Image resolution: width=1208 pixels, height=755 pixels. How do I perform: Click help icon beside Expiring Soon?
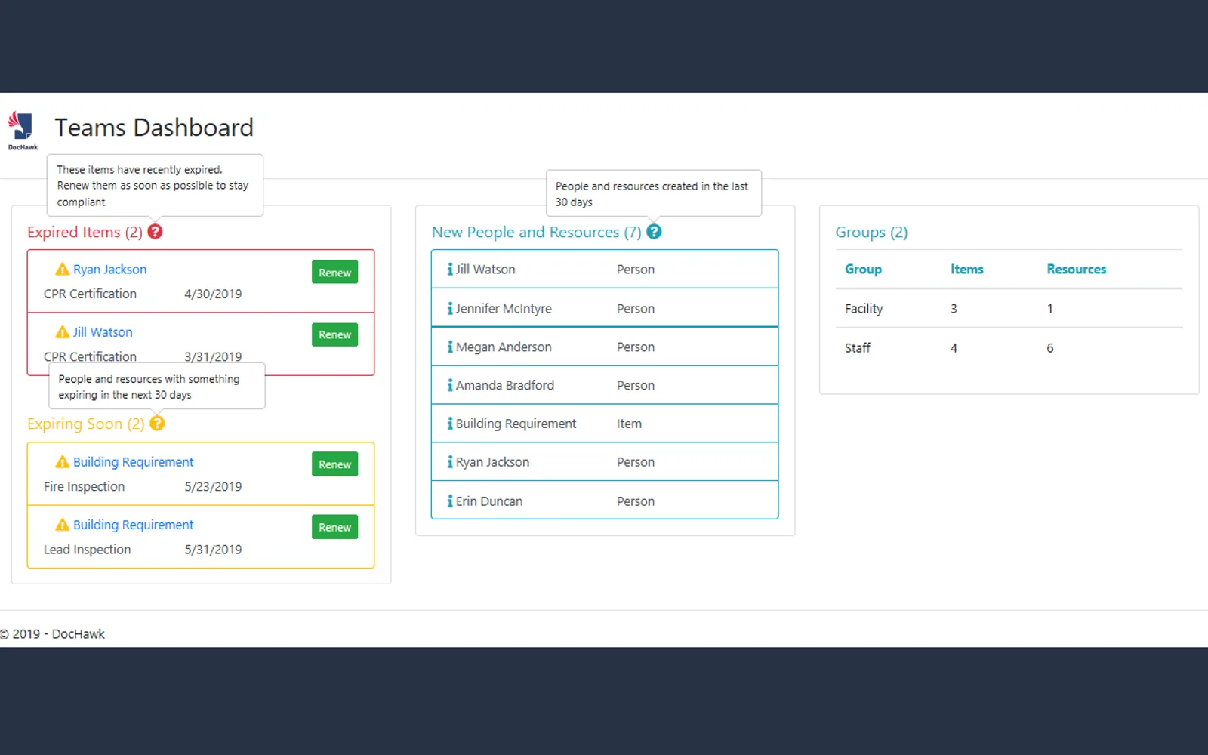coord(157,424)
